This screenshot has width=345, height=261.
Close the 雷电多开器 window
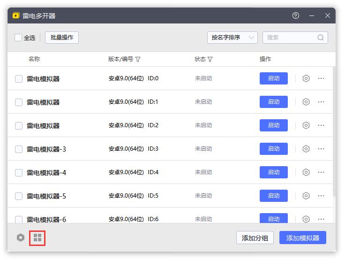327,15
